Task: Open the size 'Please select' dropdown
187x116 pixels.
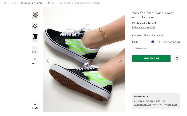Action: click(x=156, y=48)
